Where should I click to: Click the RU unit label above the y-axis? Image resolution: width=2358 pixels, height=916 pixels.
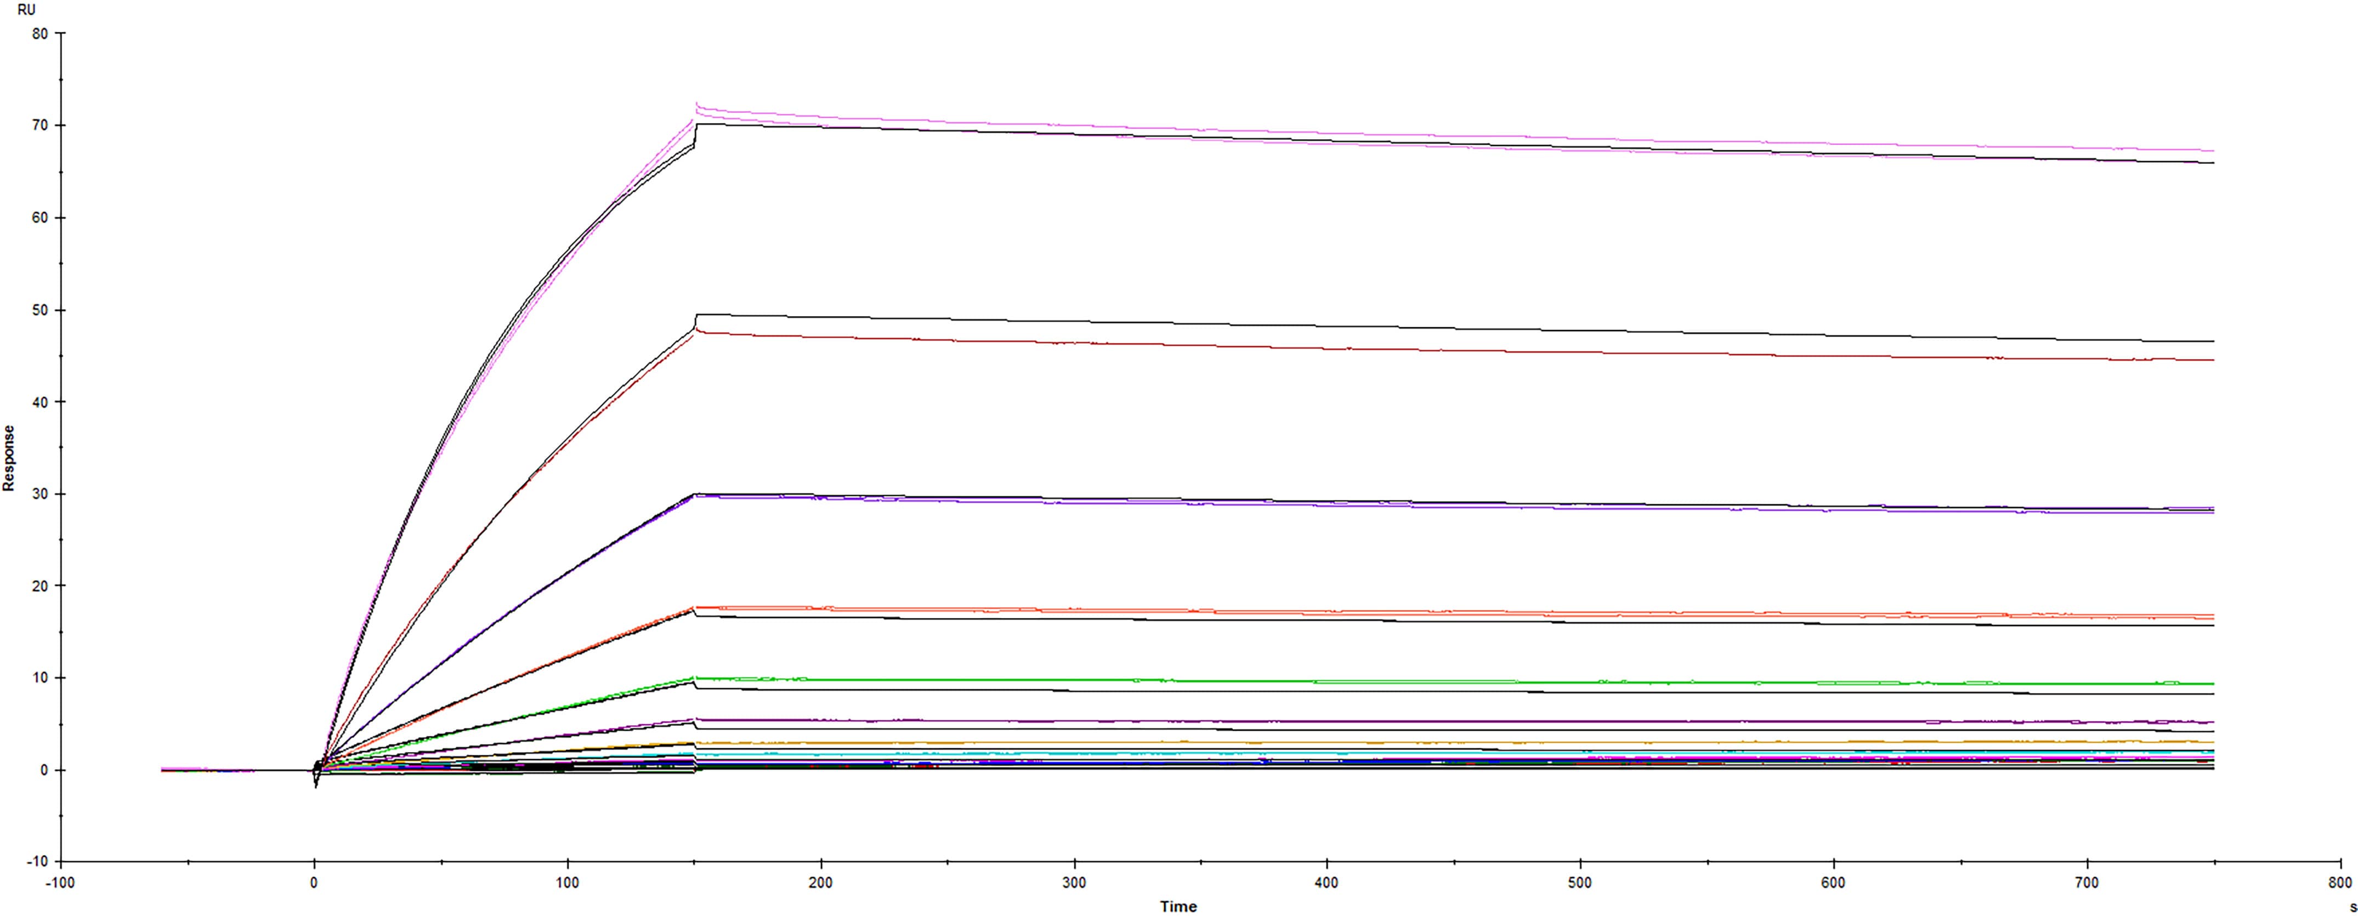[x=26, y=10]
